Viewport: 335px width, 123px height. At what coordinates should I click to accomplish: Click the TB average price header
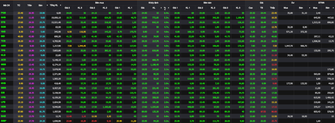click(261, 8)
